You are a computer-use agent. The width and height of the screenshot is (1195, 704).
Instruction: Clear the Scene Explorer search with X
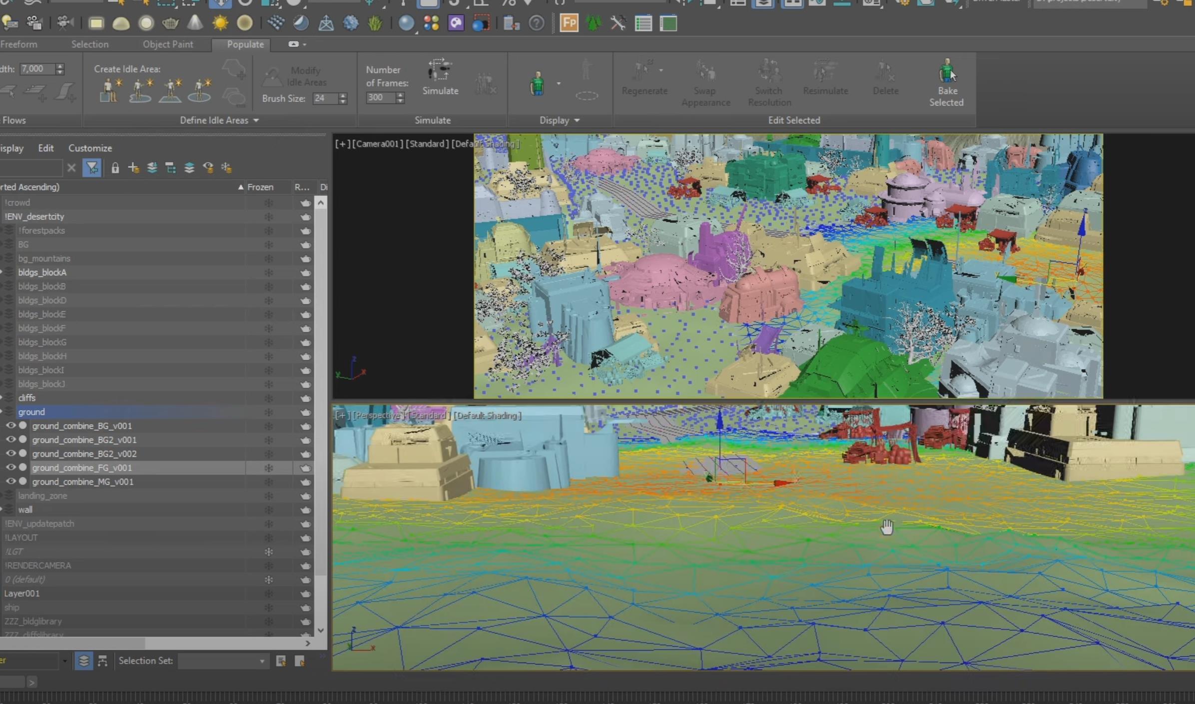pyautogui.click(x=71, y=168)
